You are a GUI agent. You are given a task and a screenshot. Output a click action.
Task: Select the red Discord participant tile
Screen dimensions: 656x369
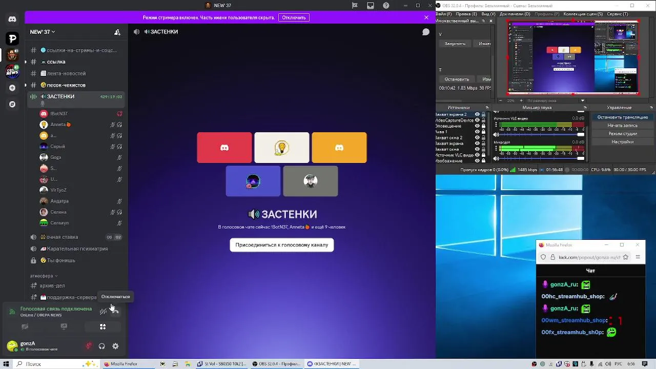point(224,148)
